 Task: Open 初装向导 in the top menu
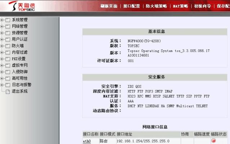tap(203, 6)
